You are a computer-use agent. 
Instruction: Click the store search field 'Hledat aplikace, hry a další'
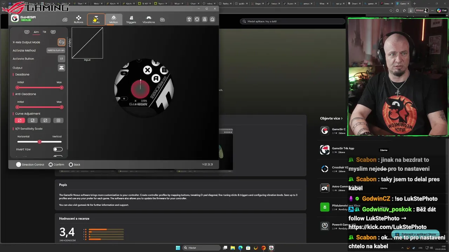tap(293, 21)
